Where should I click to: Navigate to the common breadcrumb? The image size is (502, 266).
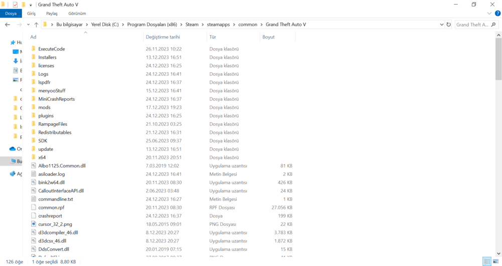[247, 25]
